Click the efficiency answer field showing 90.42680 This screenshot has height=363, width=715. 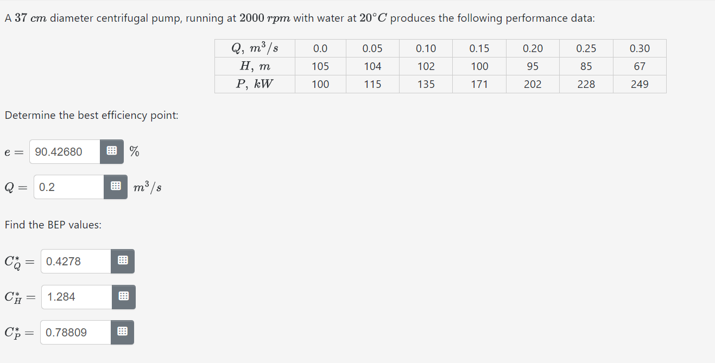tap(64, 151)
